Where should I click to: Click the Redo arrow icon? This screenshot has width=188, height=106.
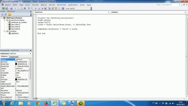click(x=32, y=9)
